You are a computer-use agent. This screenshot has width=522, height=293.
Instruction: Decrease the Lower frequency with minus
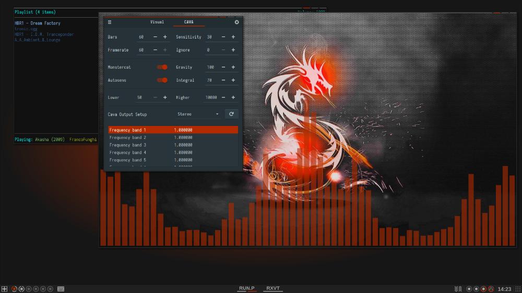(x=155, y=97)
